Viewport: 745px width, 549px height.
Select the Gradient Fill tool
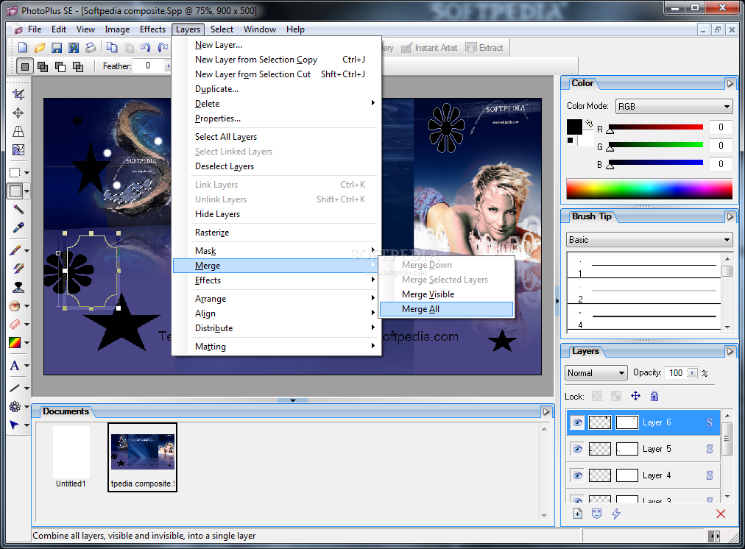pos(15,342)
